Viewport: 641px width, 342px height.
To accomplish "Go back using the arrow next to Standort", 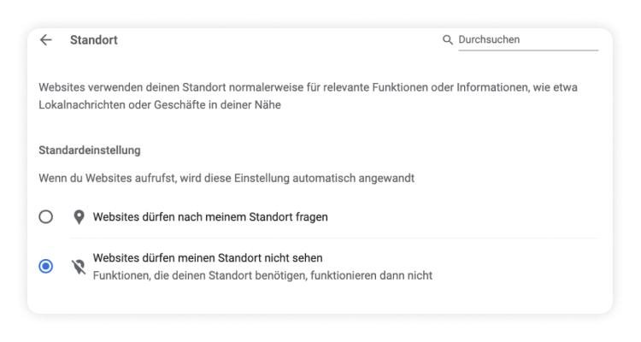I will [46, 39].
